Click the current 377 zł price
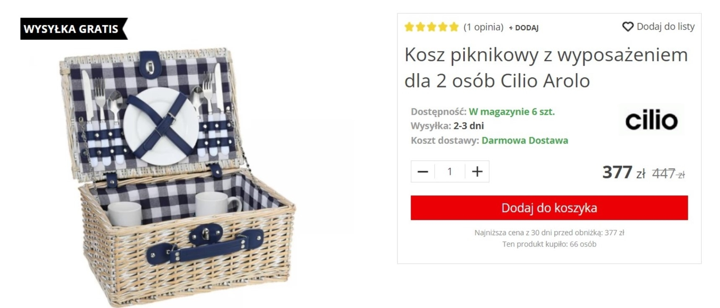 (624, 172)
